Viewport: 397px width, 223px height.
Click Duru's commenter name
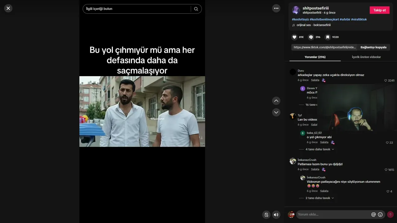301,71
